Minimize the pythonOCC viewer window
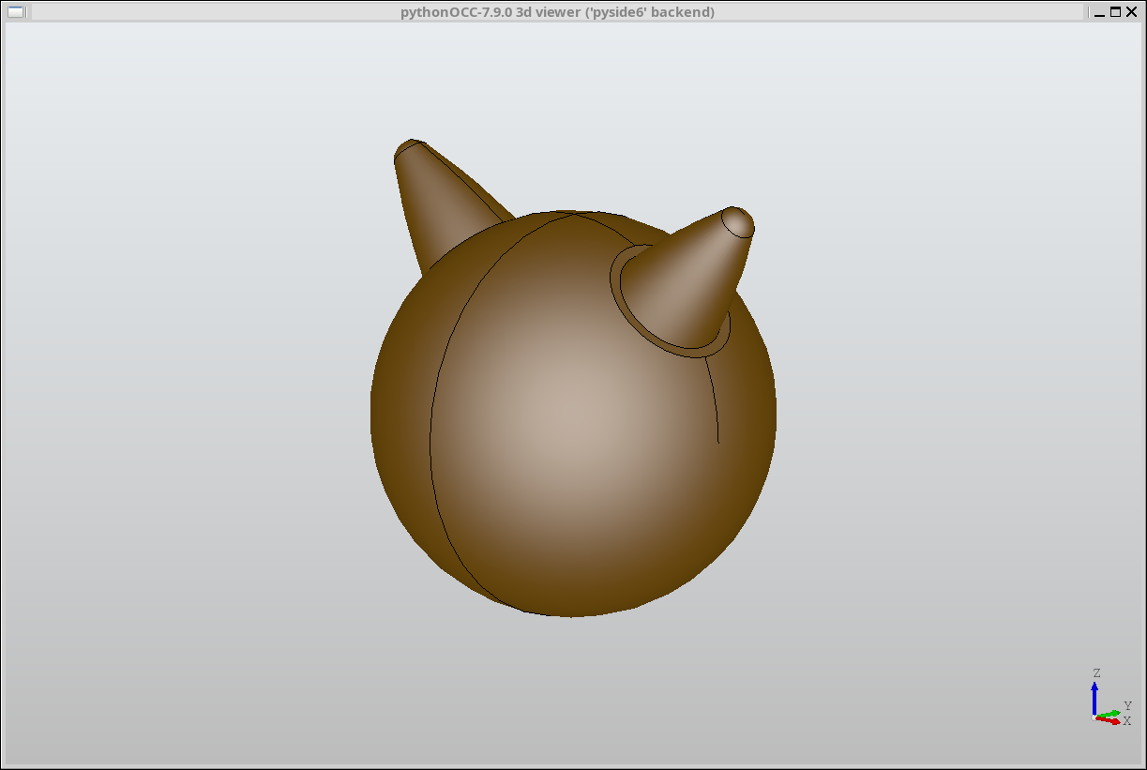The height and width of the screenshot is (770, 1147). click(1098, 12)
